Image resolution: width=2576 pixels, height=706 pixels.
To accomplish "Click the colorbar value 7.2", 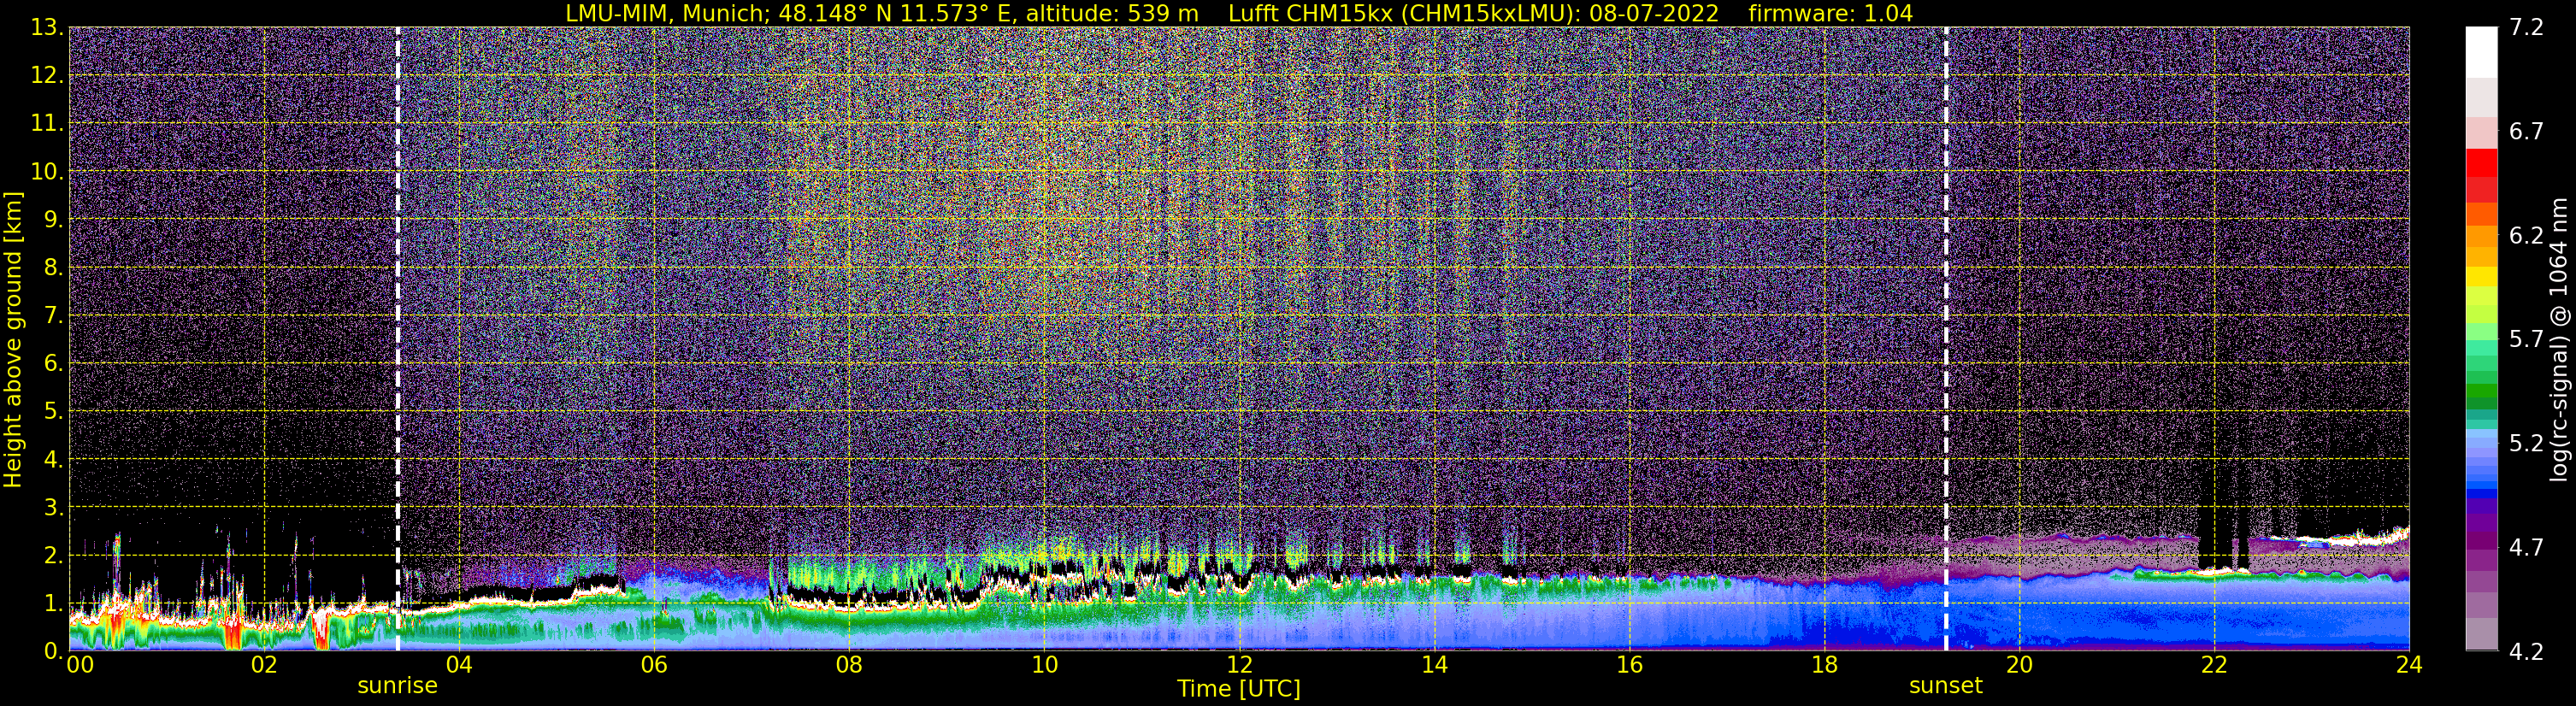I will pos(2526,27).
